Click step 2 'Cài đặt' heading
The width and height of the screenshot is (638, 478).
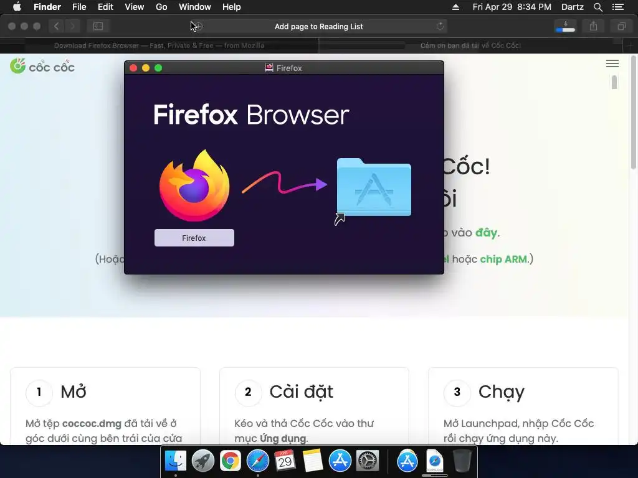click(x=301, y=392)
